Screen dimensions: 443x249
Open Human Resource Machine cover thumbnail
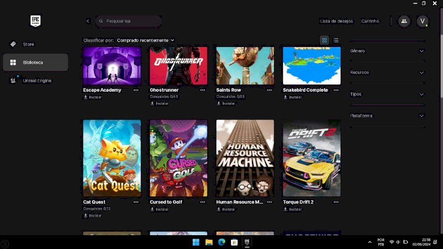245,158
